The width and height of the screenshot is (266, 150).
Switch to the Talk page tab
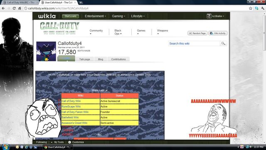tap(84, 59)
